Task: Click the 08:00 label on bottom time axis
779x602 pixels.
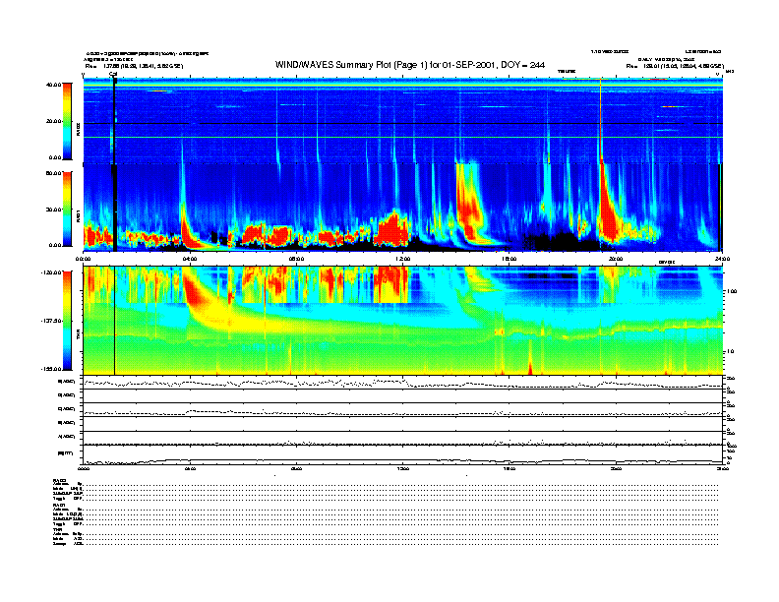Action: [x=296, y=468]
